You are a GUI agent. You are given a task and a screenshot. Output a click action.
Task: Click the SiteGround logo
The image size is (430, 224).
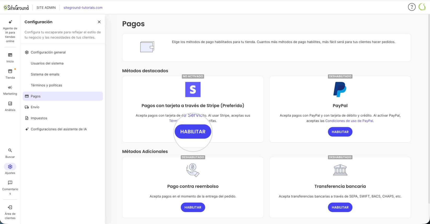pos(16,8)
